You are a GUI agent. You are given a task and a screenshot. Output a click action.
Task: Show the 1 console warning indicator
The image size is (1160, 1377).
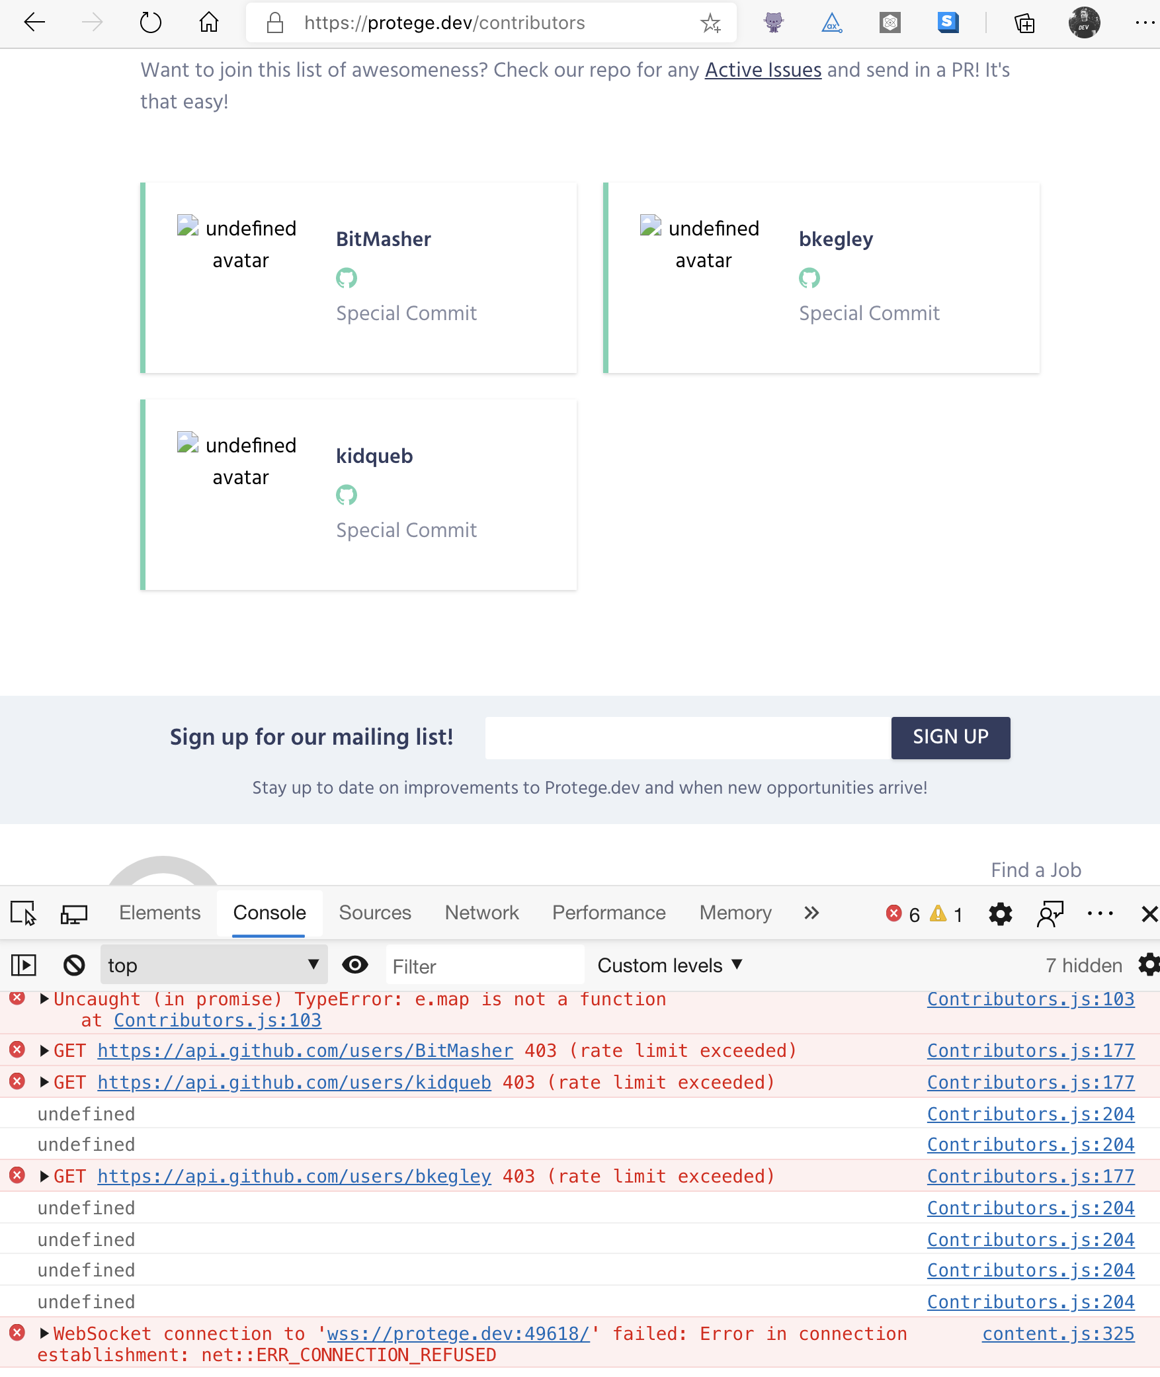click(946, 914)
